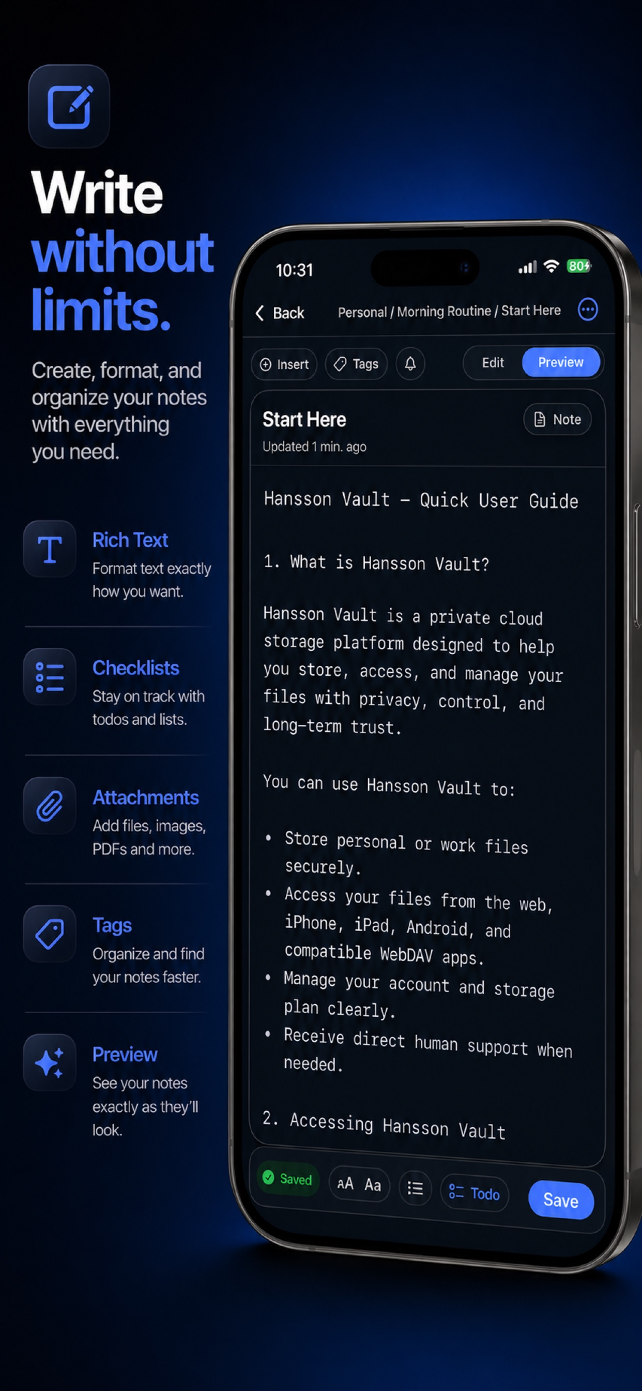Tap the Aa capitalize text option
The width and height of the screenshot is (642, 1391).
[x=373, y=1185]
